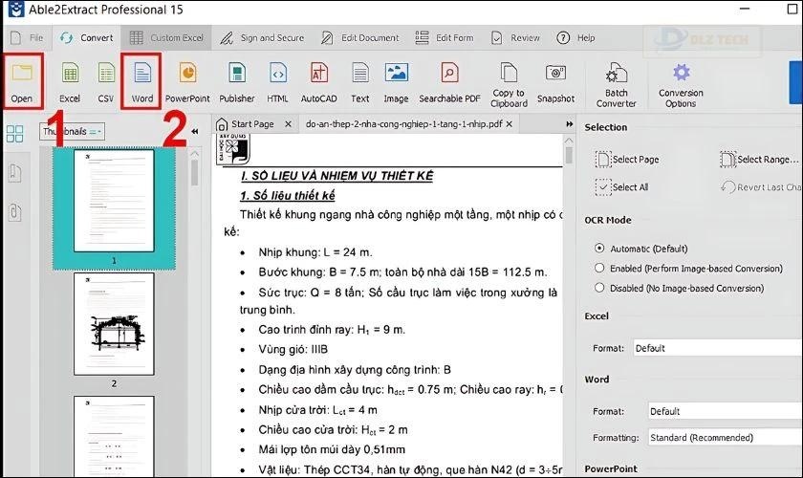Open the bookmarks sidebar icon
Viewport: 803px width, 478px height.
pyautogui.click(x=15, y=173)
